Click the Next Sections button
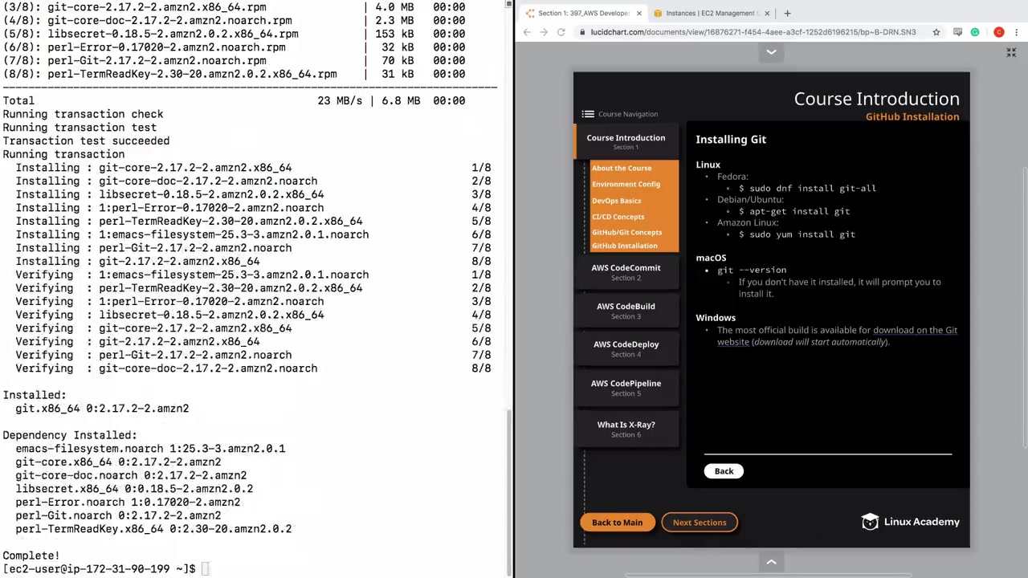 [700, 523]
